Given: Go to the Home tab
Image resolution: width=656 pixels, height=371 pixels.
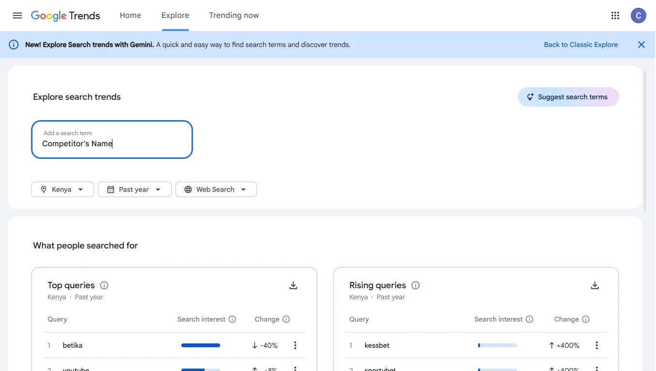Looking at the screenshot, I should pyautogui.click(x=130, y=15).
